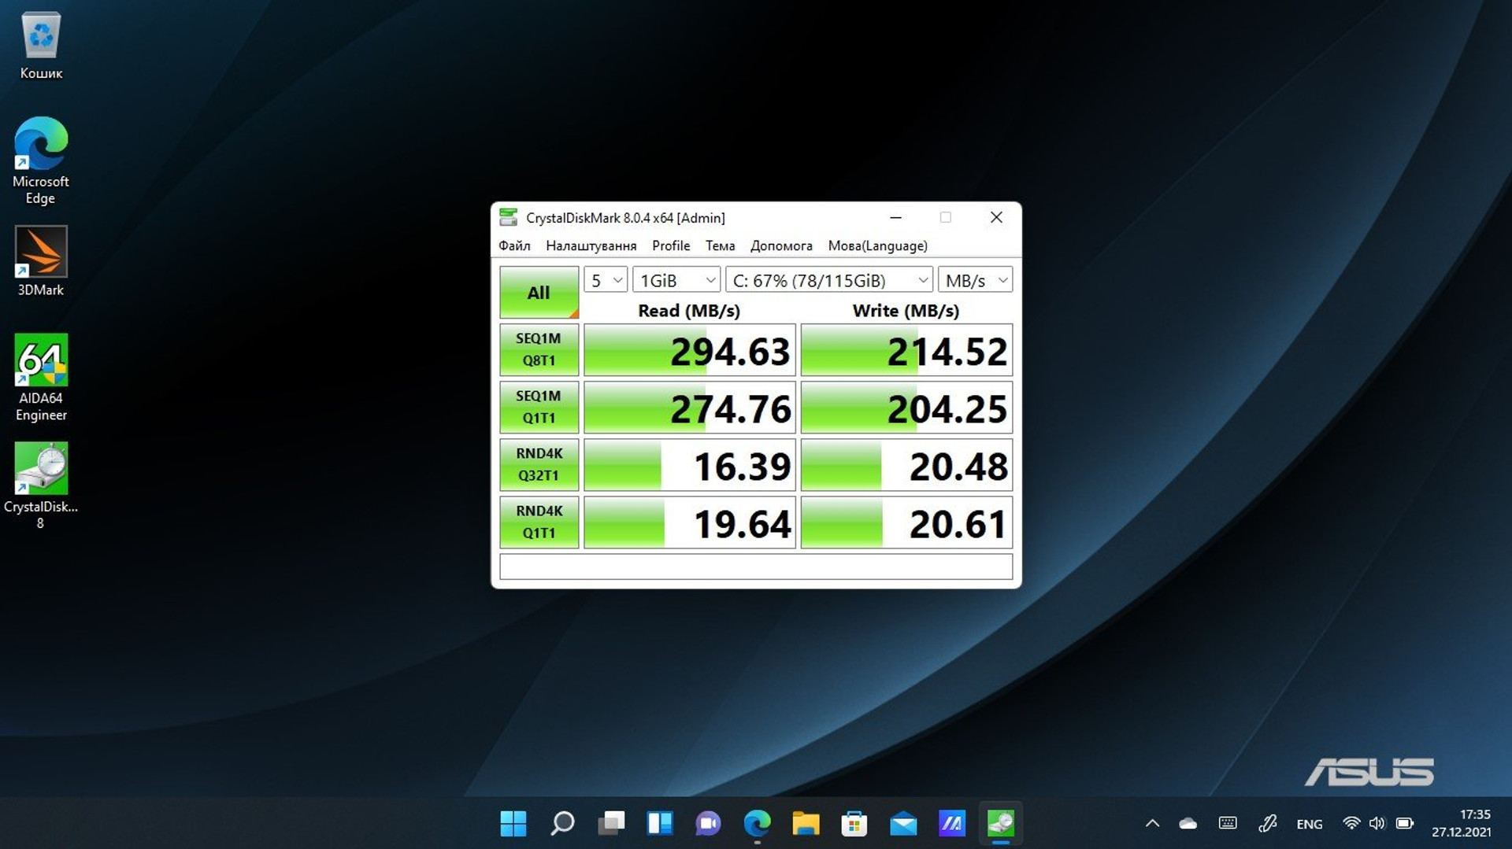Open the clock and date 17:35
Image resolution: width=1512 pixels, height=849 pixels.
(x=1461, y=823)
